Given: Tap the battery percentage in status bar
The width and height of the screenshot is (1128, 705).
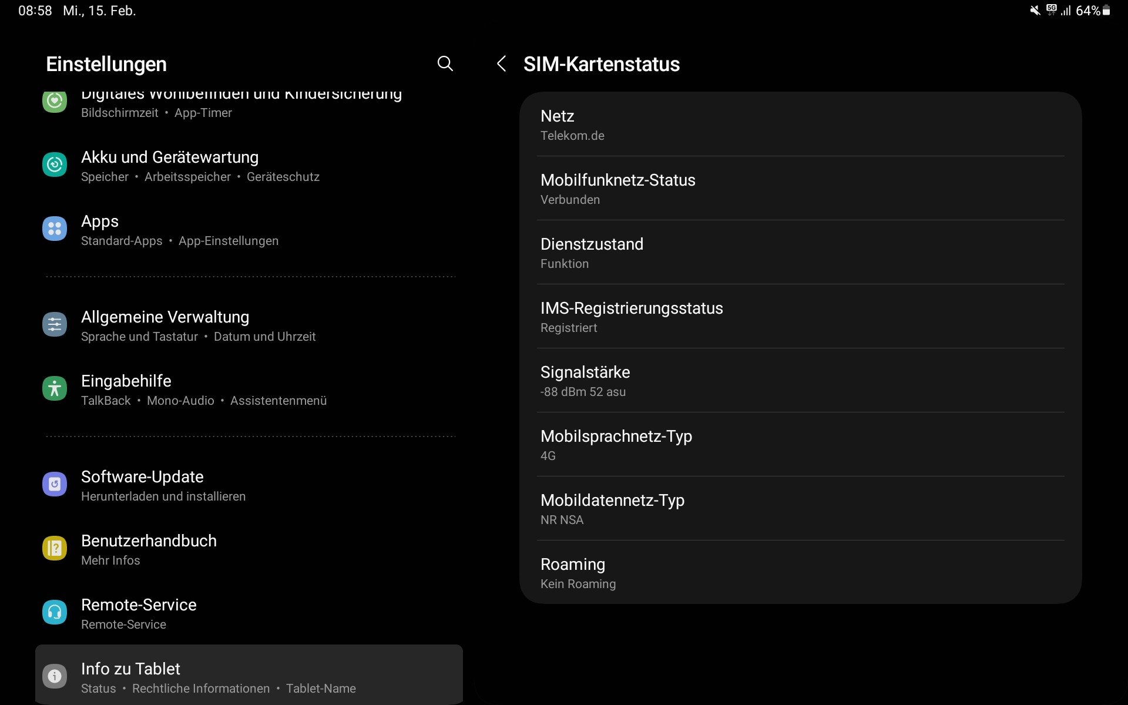Looking at the screenshot, I should [1087, 11].
